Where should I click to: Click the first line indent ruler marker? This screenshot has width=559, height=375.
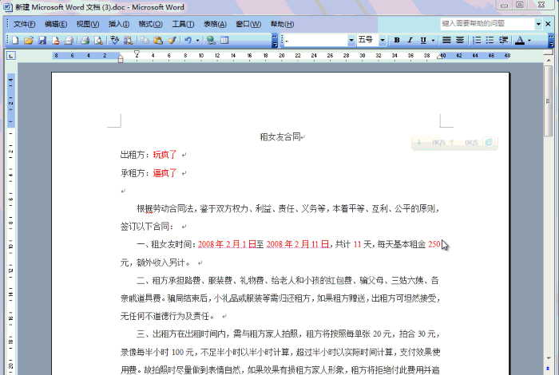(x=137, y=53)
